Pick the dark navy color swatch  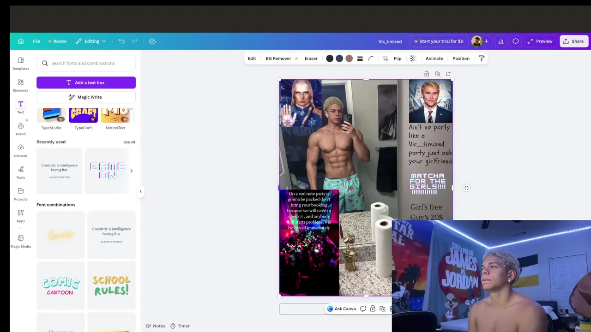pyautogui.click(x=330, y=59)
